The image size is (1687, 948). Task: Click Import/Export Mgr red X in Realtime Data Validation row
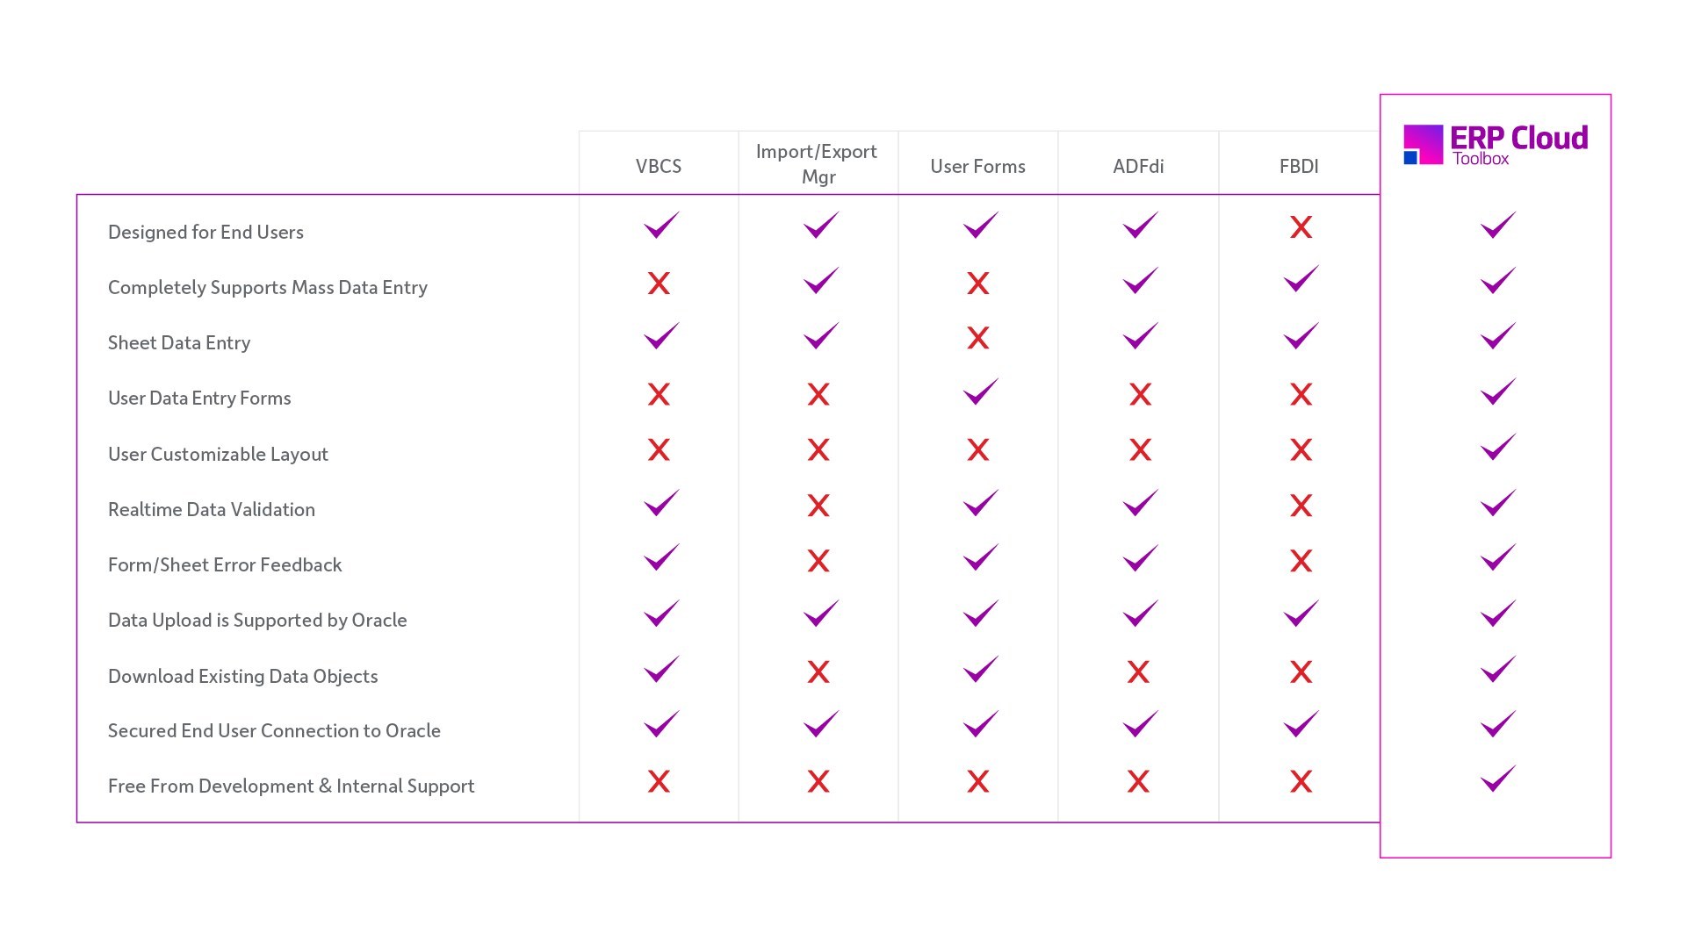pos(818,506)
